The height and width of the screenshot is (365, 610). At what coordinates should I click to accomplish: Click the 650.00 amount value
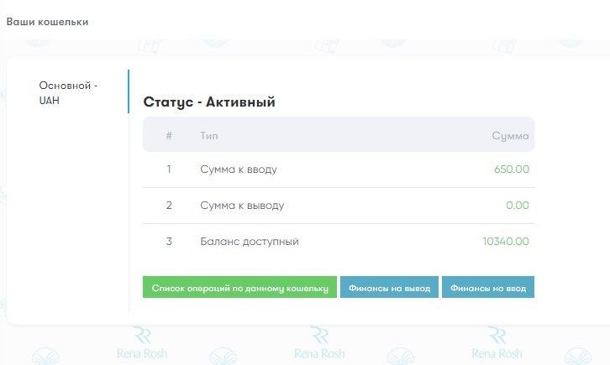512,169
